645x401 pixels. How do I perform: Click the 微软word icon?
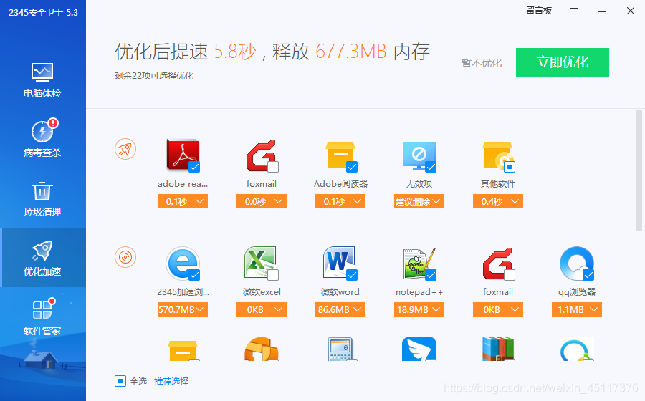pos(340,264)
